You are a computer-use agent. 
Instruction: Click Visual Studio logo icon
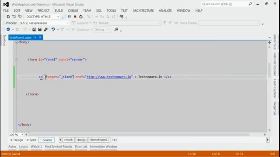pyautogui.click(x=6, y=4)
